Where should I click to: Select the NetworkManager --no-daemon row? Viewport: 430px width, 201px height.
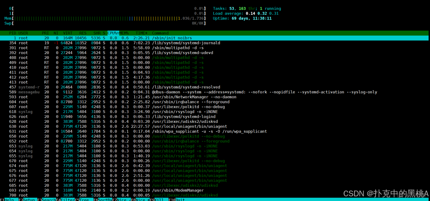(215, 97)
